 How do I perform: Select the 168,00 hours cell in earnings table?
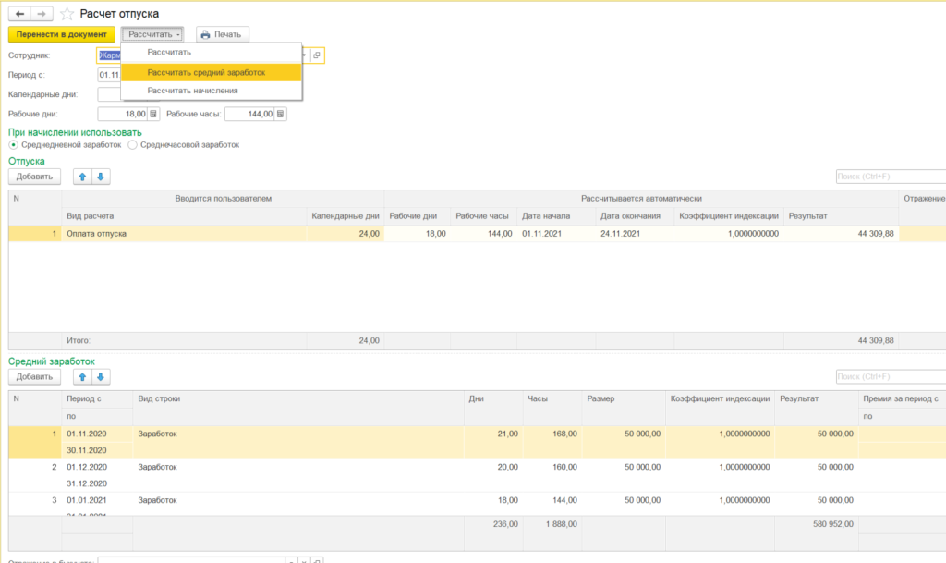coord(552,434)
